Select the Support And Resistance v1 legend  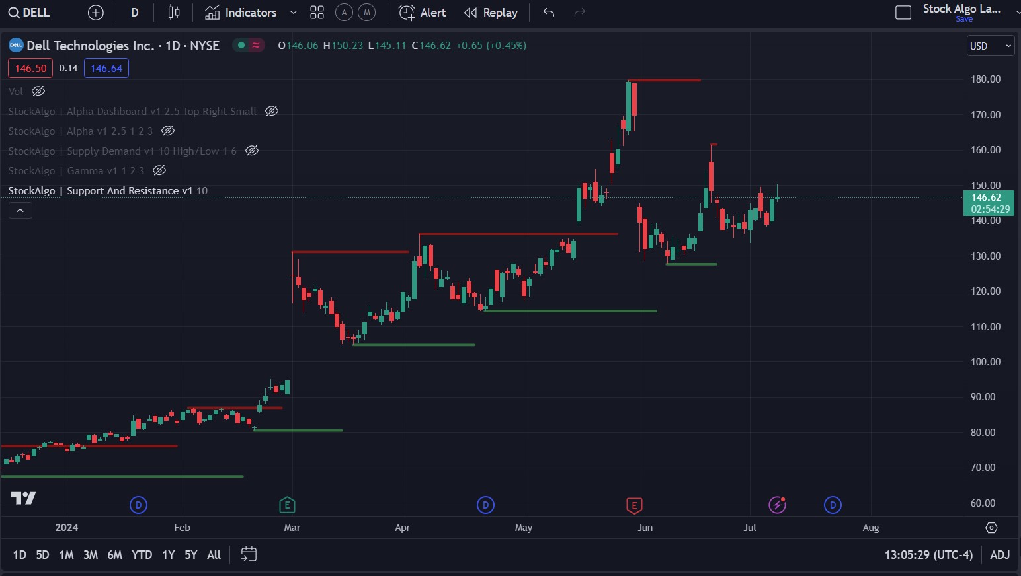[108, 190]
